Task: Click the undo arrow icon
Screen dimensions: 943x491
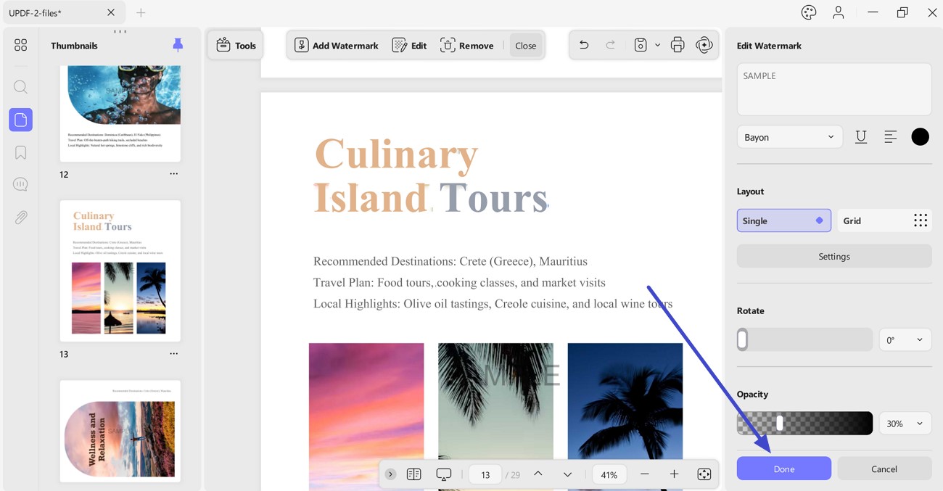Action: click(x=584, y=45)
